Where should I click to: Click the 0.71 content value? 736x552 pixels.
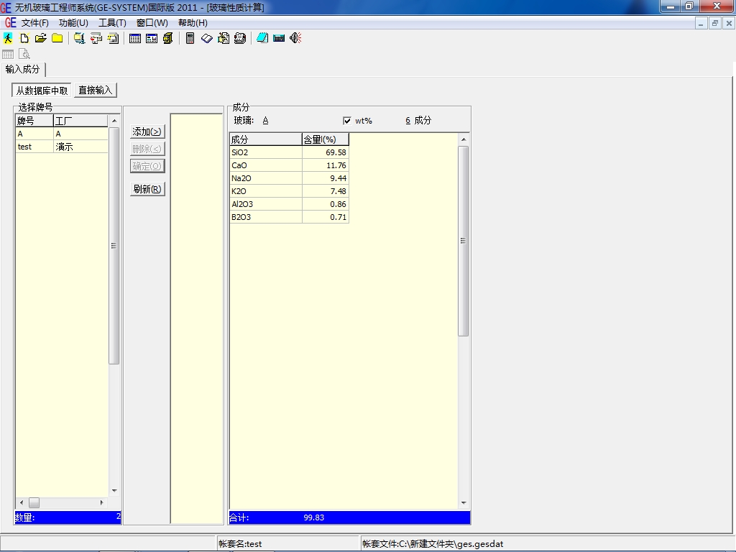[326, 217]
